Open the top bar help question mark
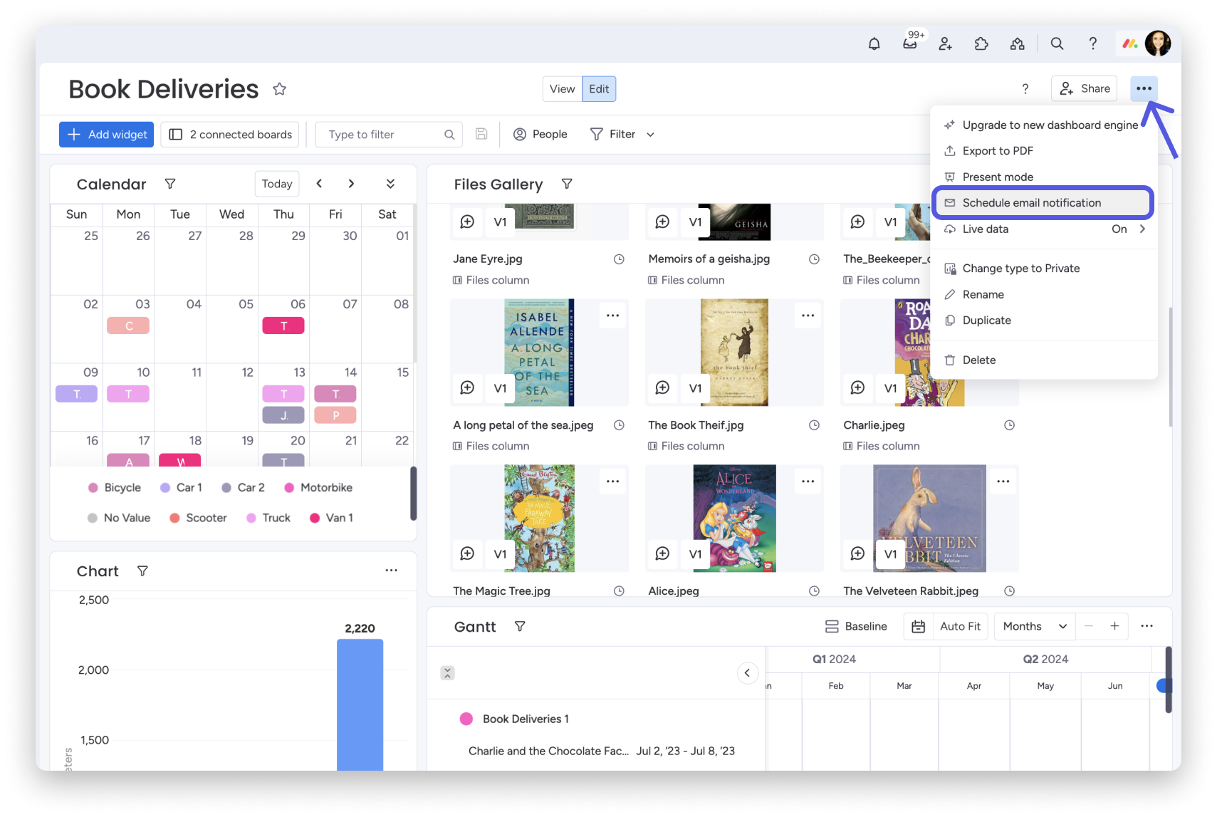The height and width of the screenshot is (817, 1217). tap(1092, 44)
